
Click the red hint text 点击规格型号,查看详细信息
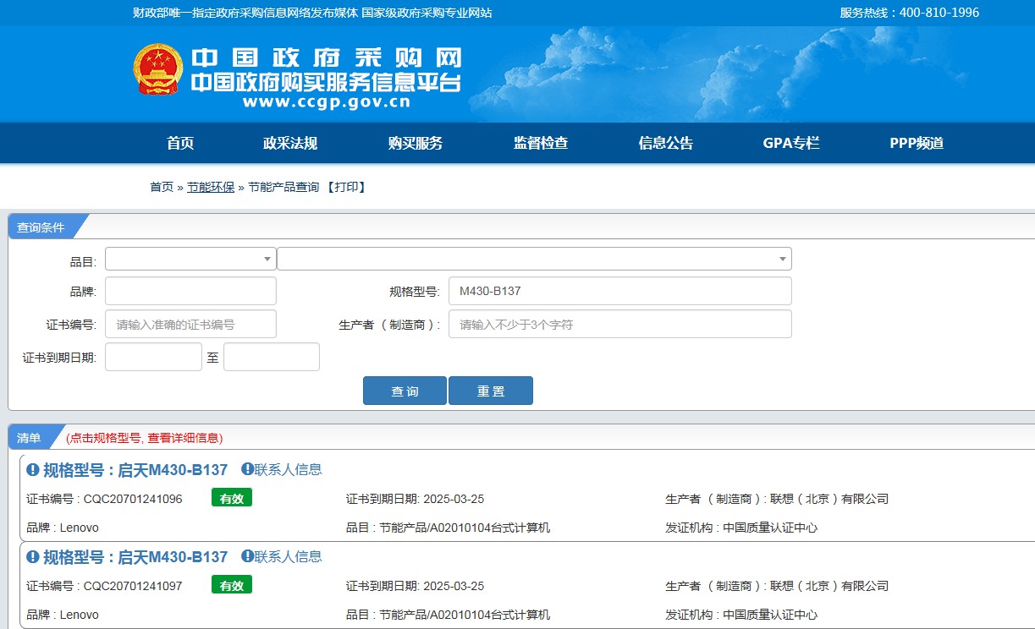tap(145, 438)
